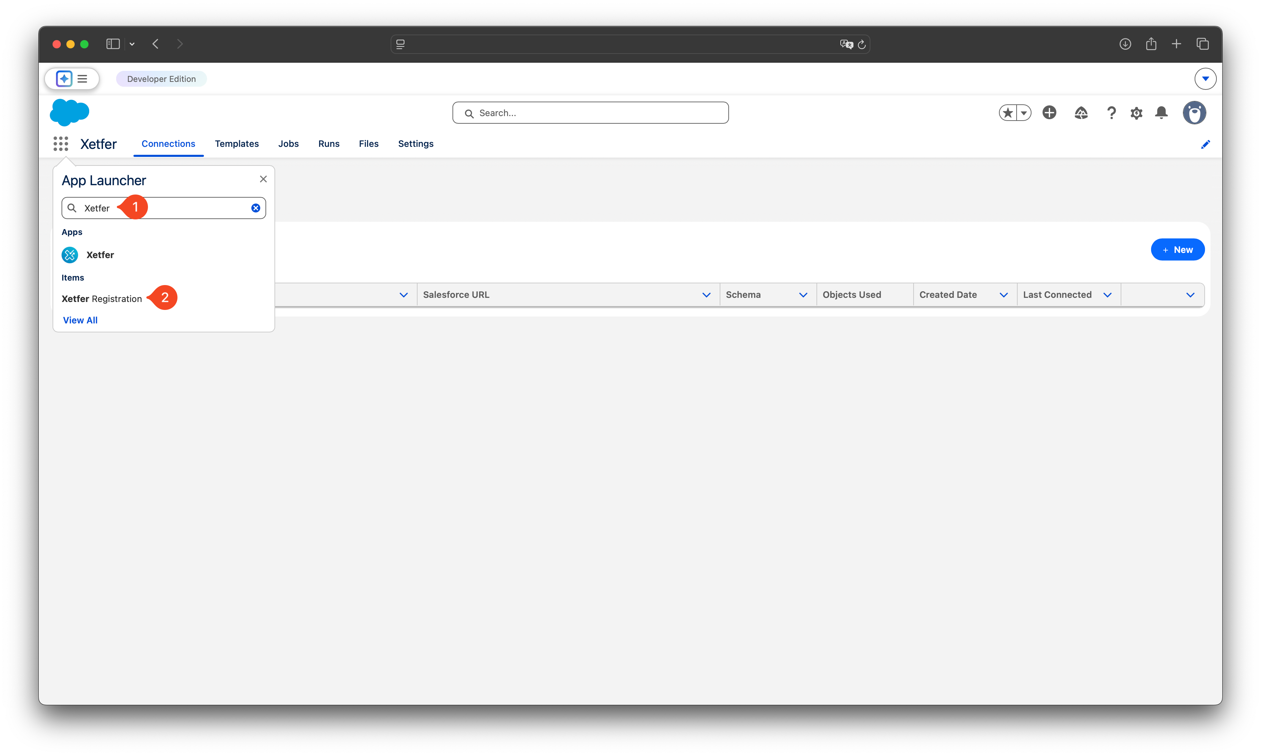Expand the Schema column menu

coord(803,294)
